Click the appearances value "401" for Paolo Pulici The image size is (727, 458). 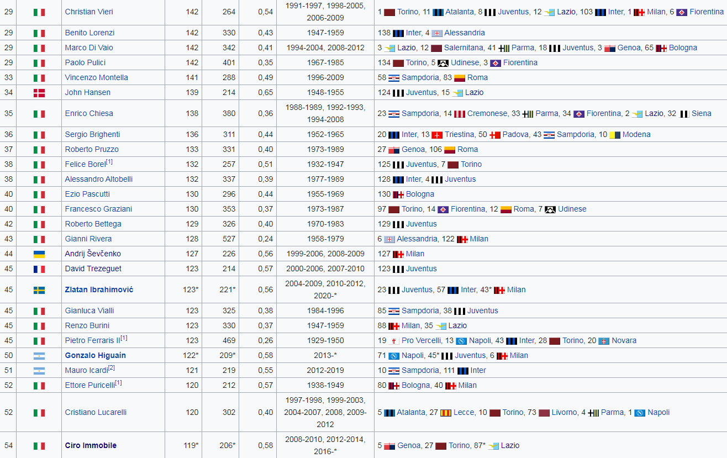point(229,63)
